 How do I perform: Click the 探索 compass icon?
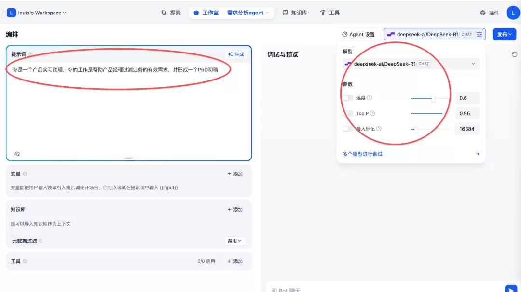pos(164,13)
